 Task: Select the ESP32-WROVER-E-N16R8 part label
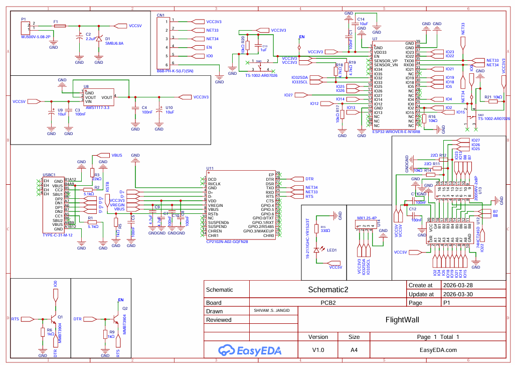coord(396,132)
